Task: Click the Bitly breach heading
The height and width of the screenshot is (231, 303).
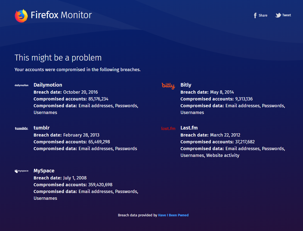Action: click(x=186, y=85)
